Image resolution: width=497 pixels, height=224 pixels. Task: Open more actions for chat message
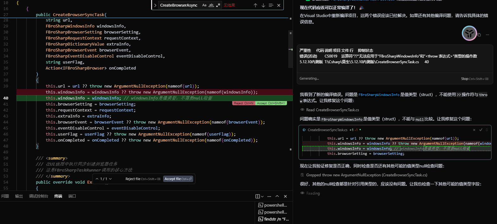click(x=487, y=35)
